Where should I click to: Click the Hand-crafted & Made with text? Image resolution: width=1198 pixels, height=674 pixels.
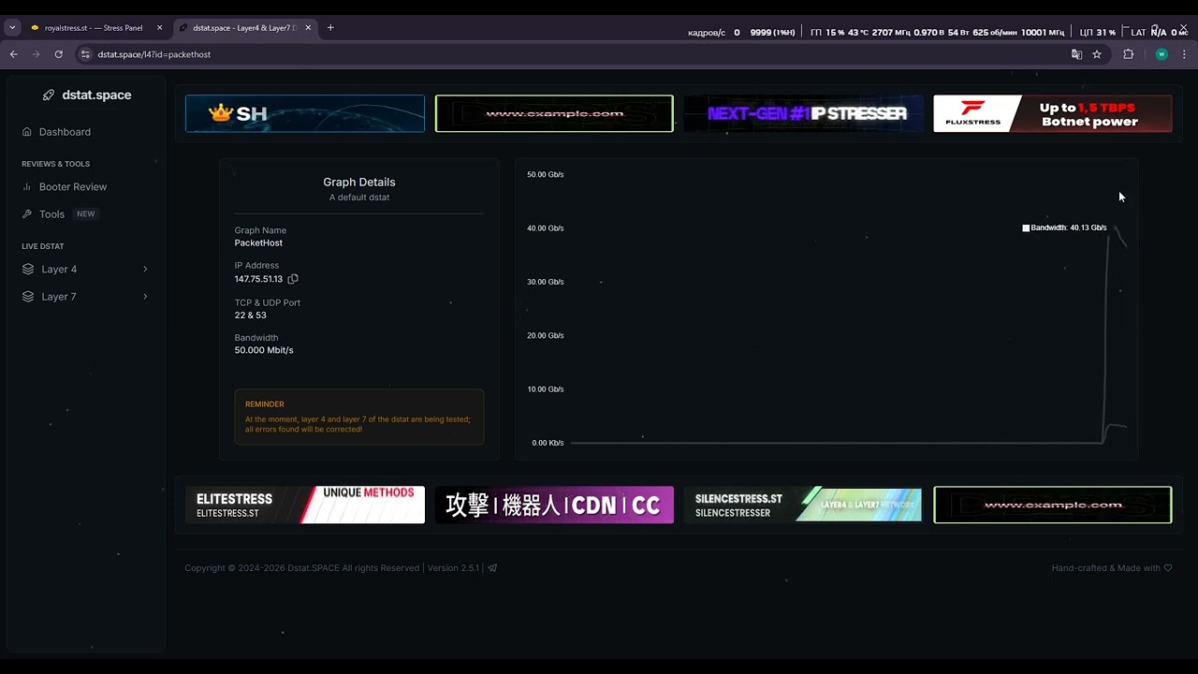(x=1105, y=568)
